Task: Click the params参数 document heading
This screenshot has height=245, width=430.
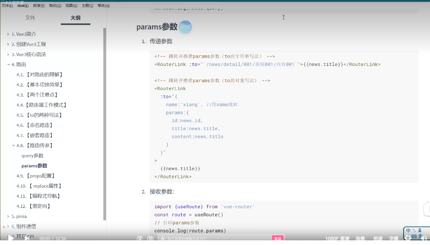Action: pos(157,27)
